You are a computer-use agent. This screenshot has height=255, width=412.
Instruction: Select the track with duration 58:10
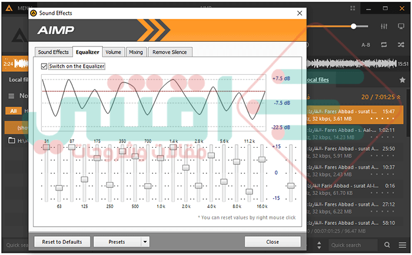tap(355, 223)
